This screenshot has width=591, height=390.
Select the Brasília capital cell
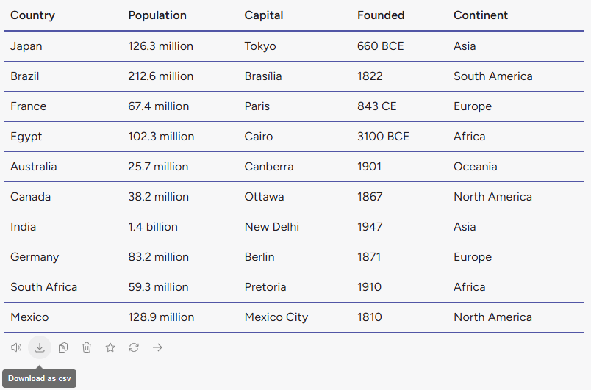coord(263,76)
